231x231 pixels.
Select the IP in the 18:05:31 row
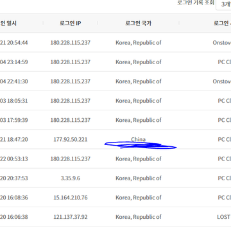point(71,101)
